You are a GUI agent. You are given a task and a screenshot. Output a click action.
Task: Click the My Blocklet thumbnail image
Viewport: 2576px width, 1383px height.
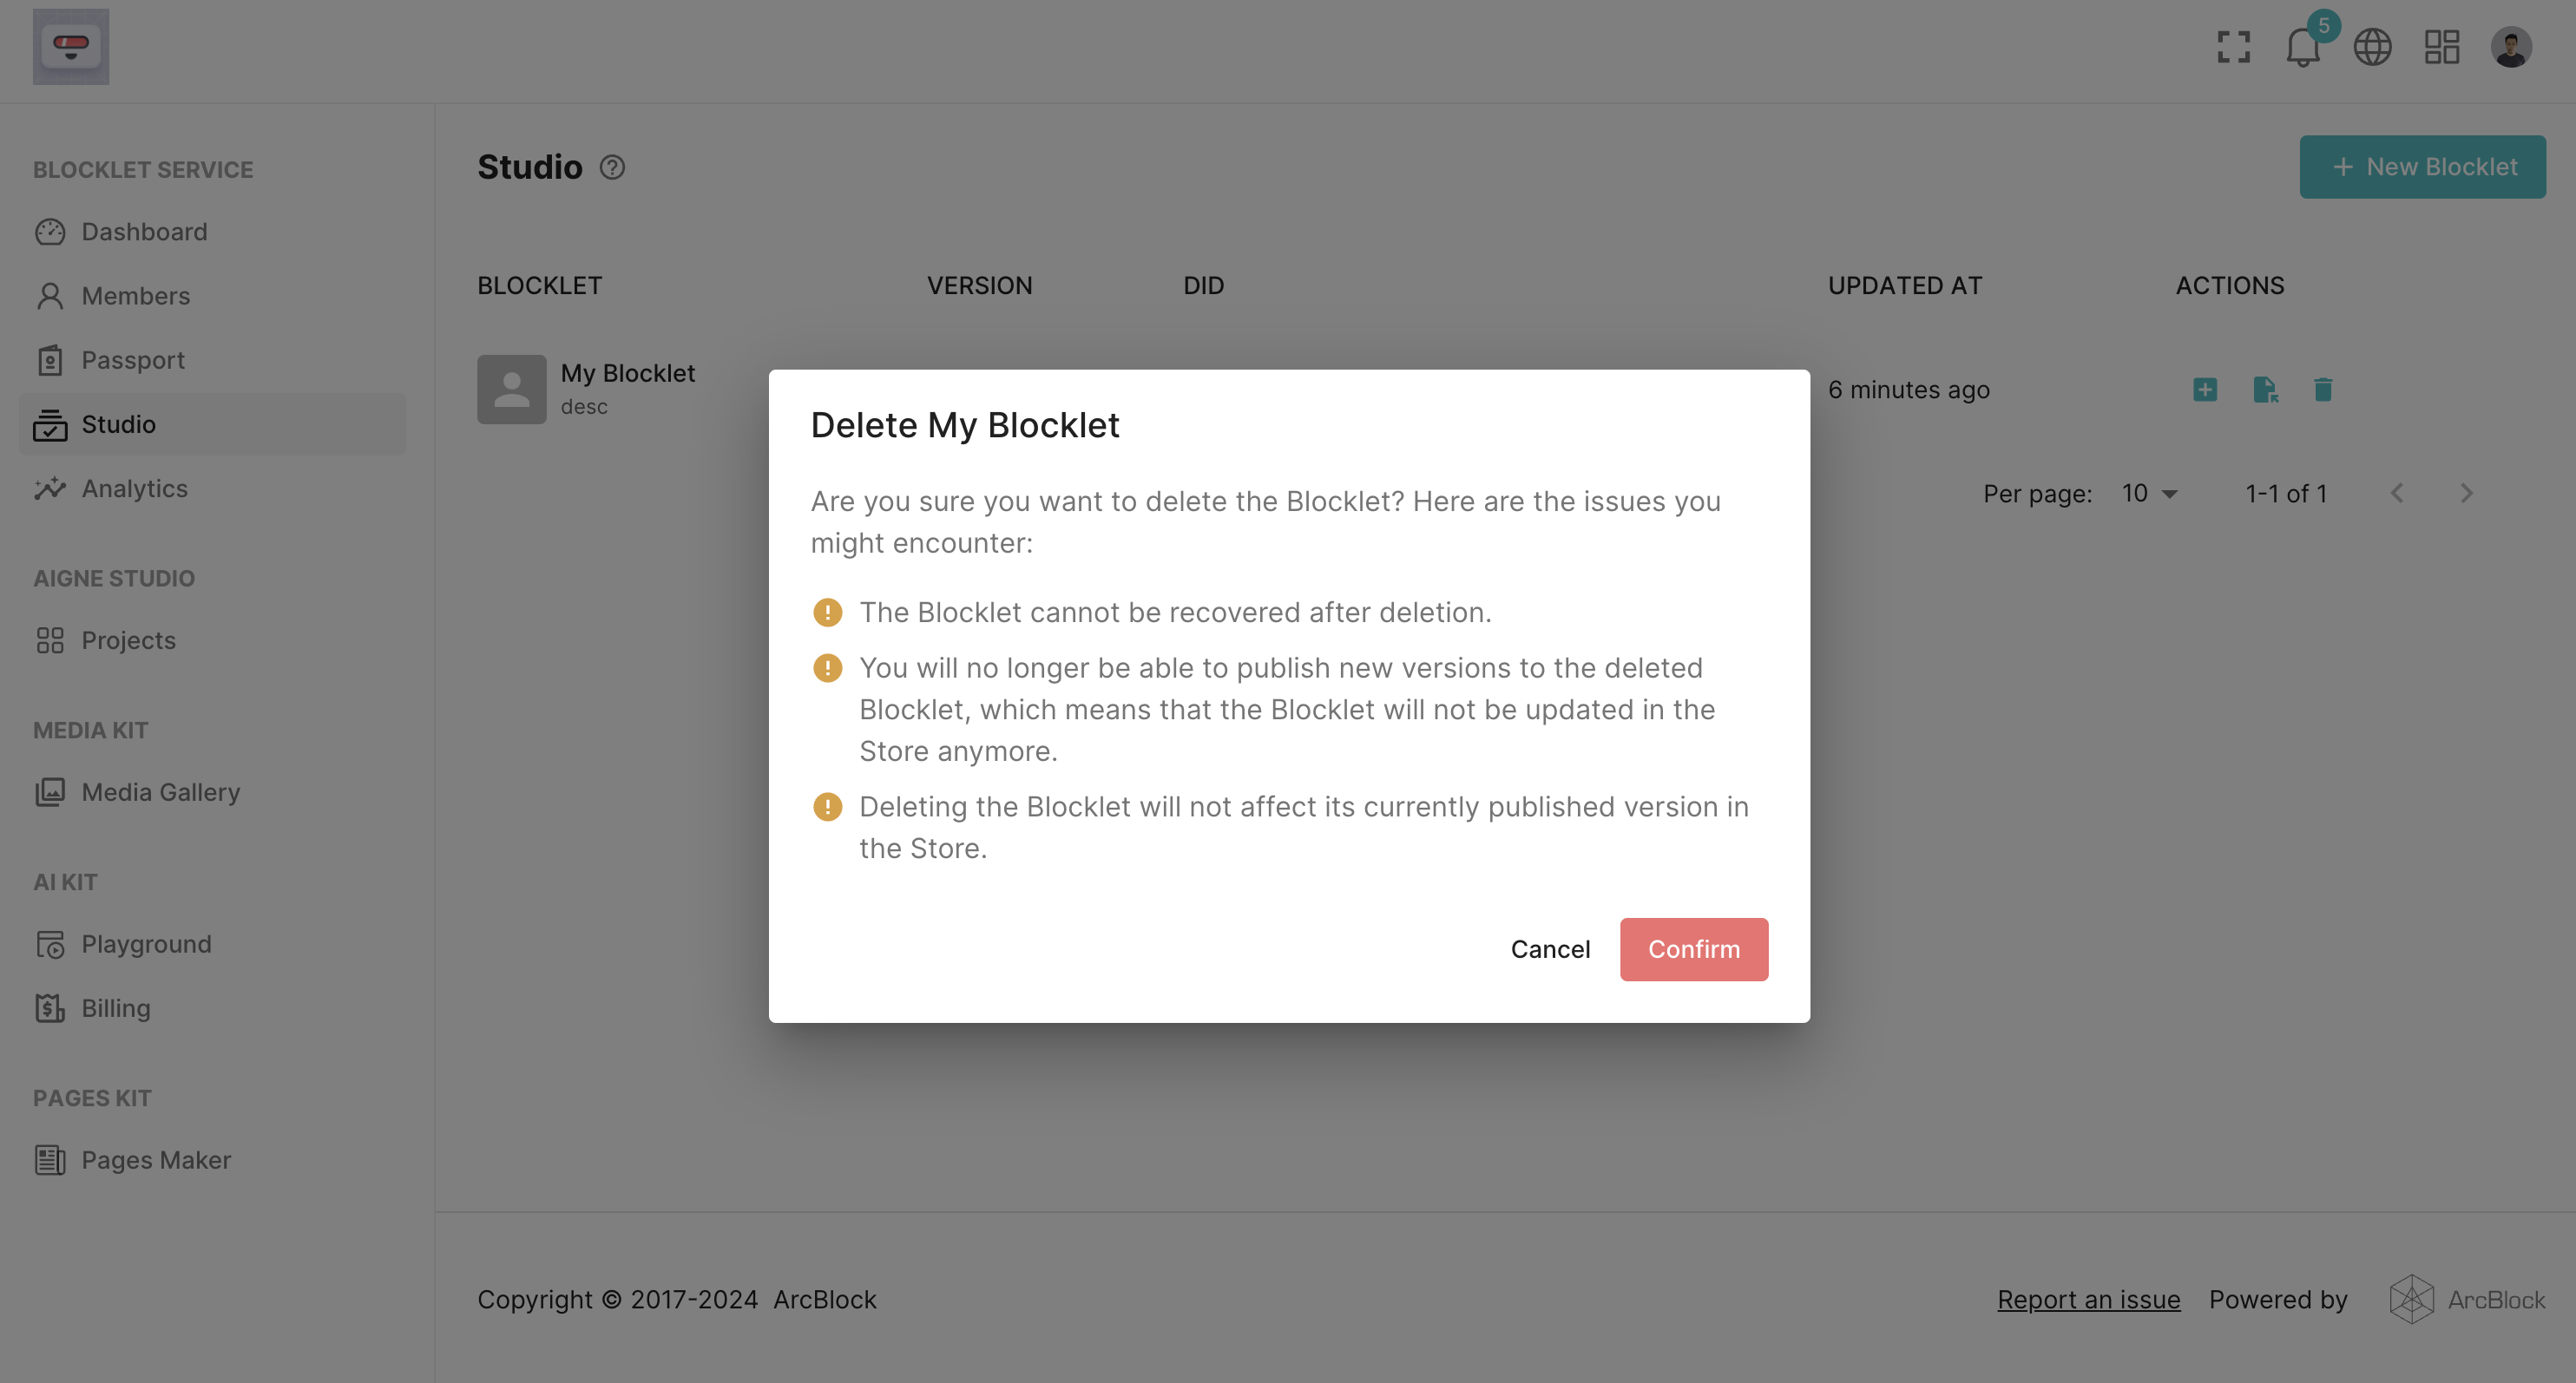point(511,389)
